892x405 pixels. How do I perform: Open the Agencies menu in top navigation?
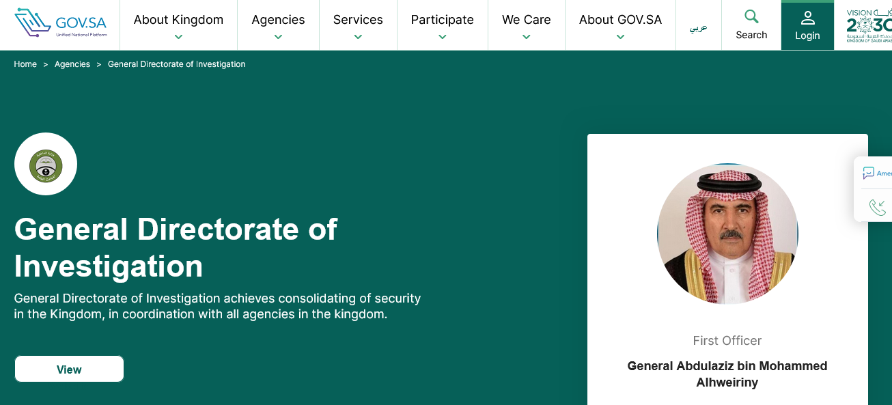click(278, 20)
